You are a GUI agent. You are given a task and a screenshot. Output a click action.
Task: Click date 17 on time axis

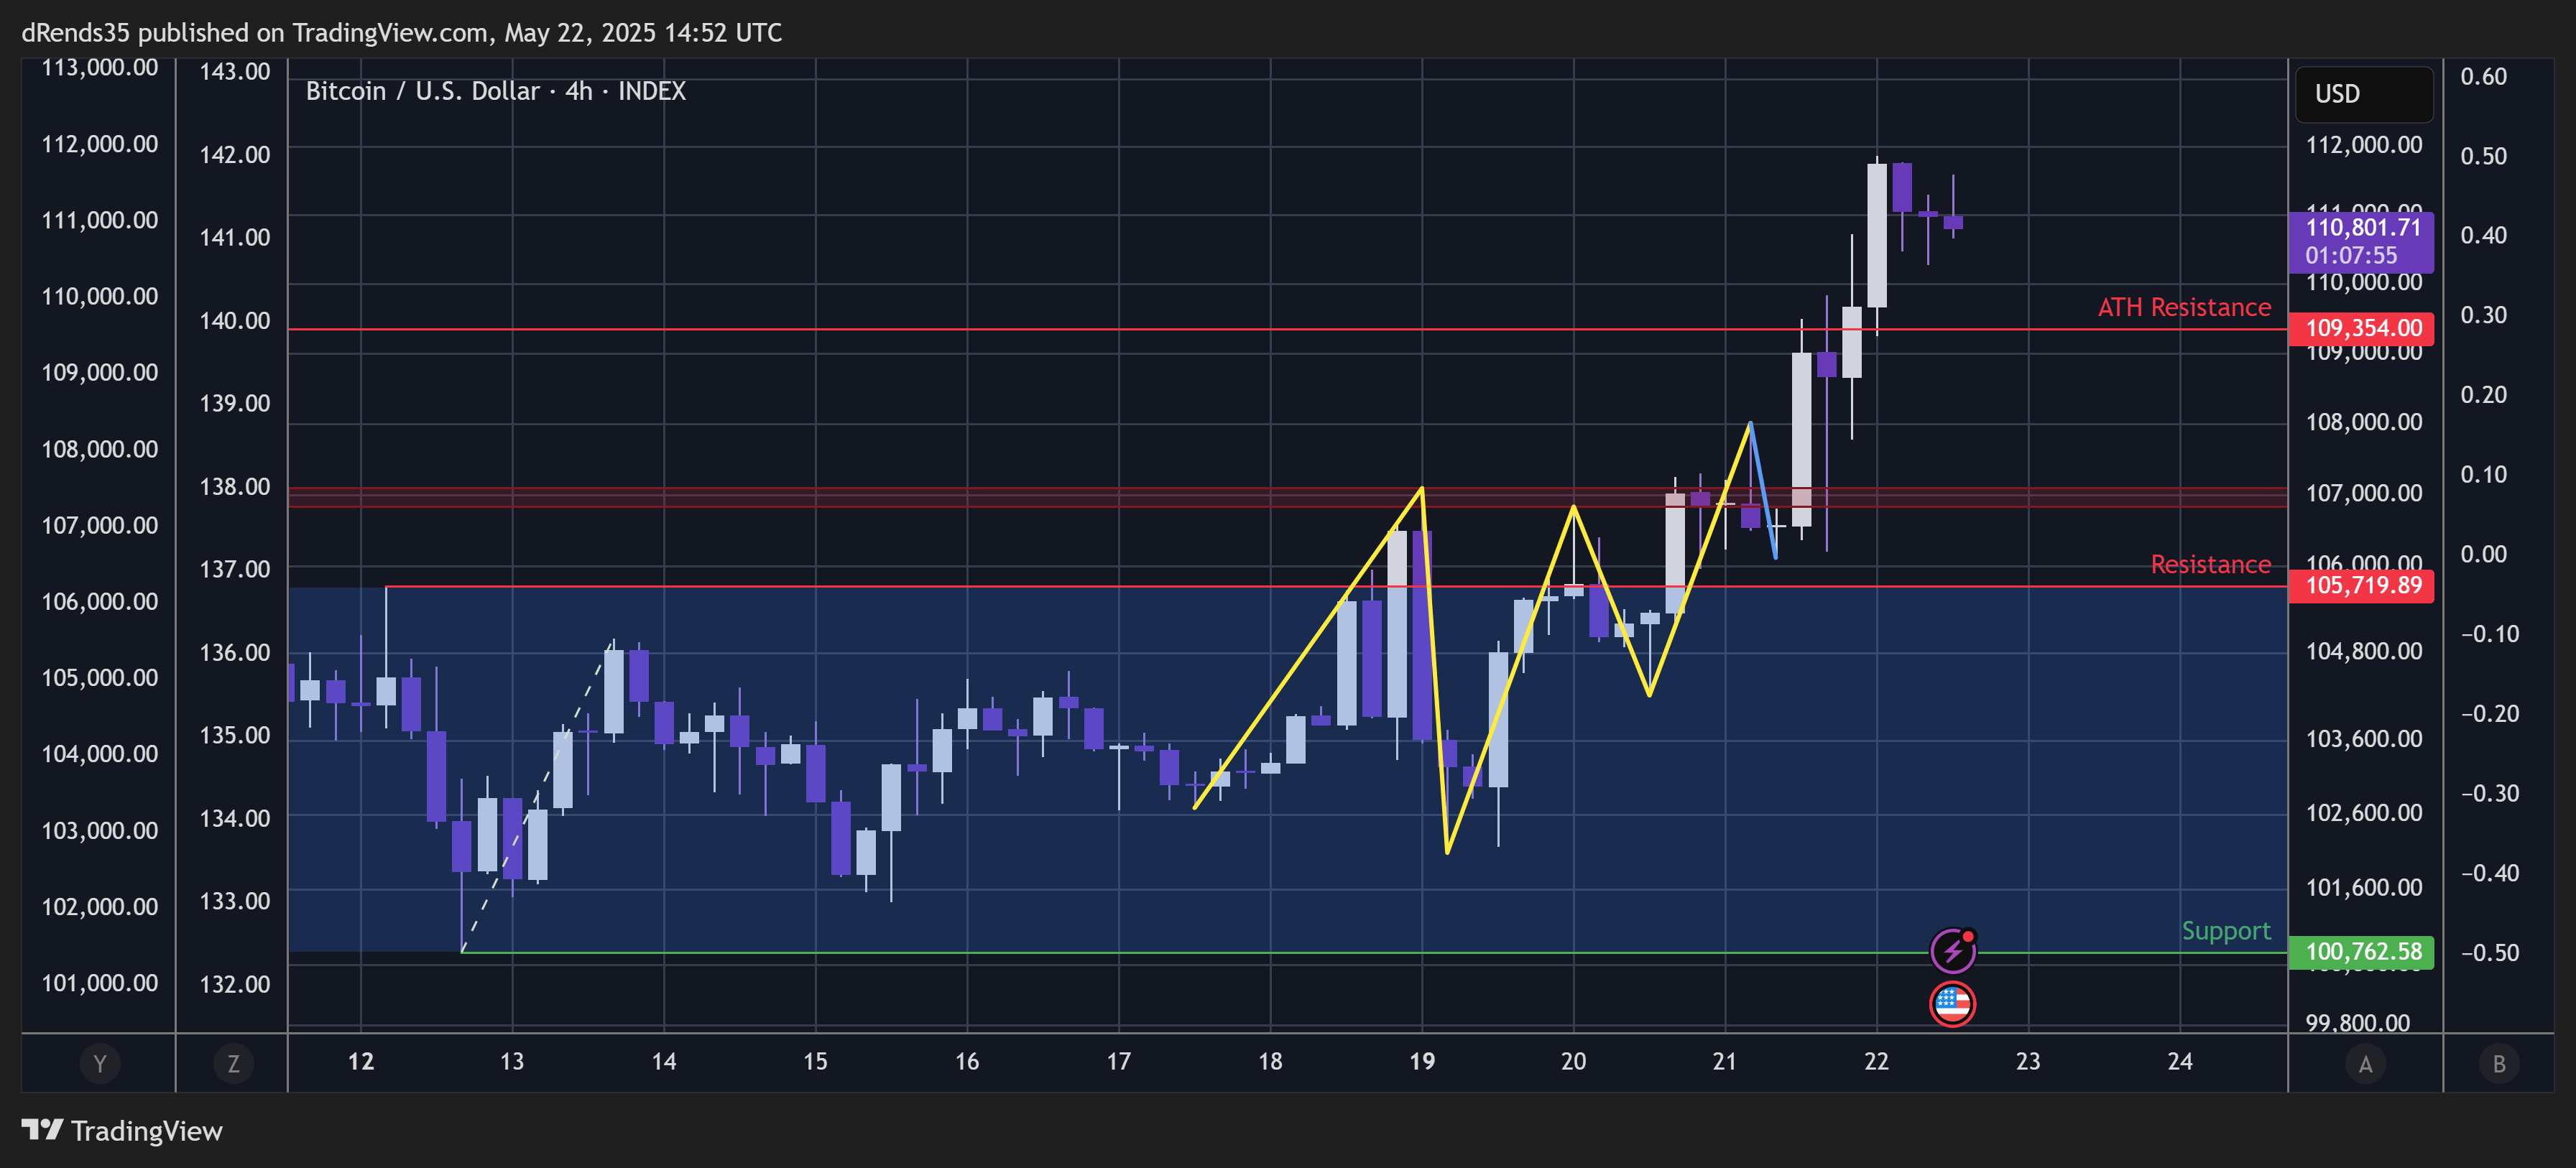click(x=1119, y=1061)
